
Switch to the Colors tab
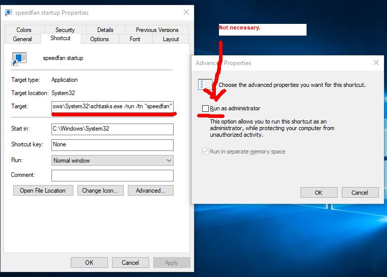tap(24, 30)
